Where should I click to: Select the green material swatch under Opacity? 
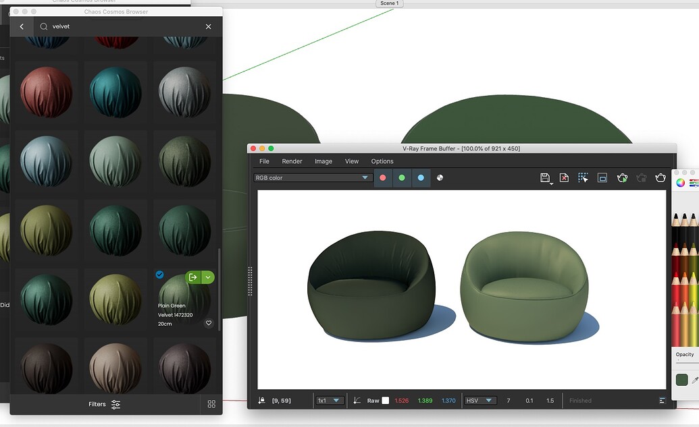(681, 379)
